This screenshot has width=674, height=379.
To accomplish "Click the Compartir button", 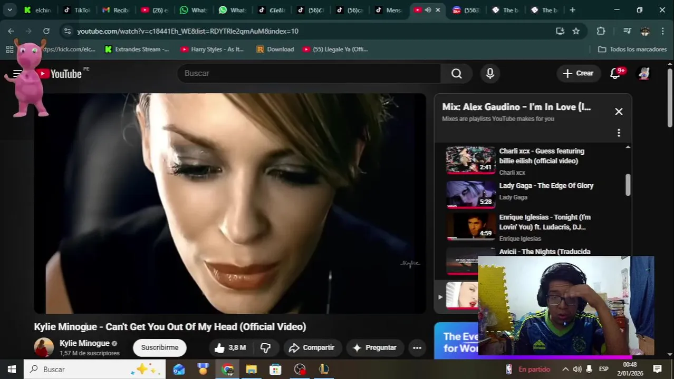I will [312, 347].
